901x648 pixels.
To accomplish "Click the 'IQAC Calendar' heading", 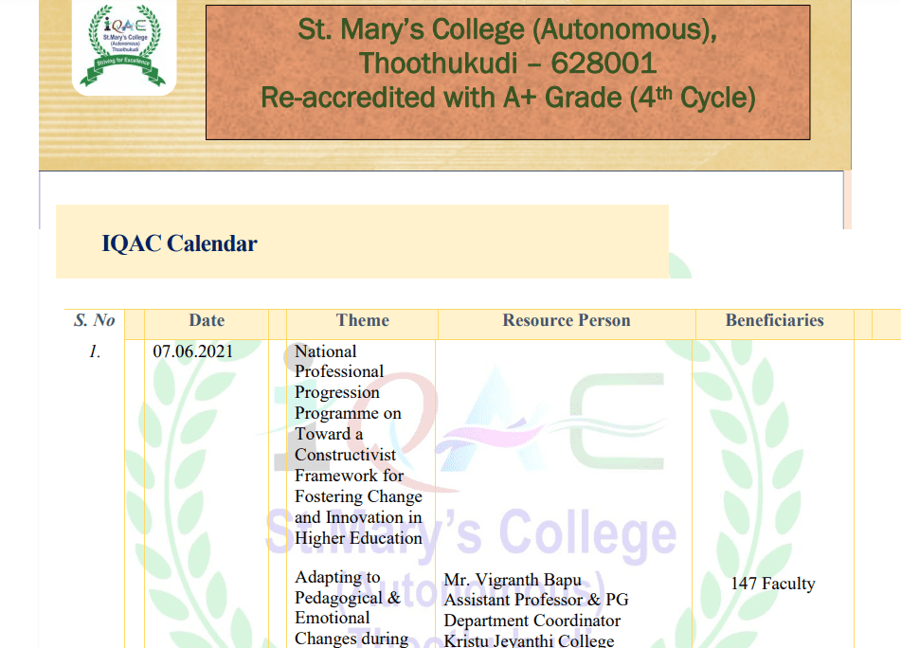I will click(x=179, y=243).
